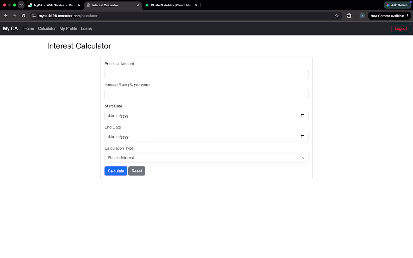Screen dimensions: 413x258
Task: Open Chrome three-dot menu
Action: [x=407, y=16]
